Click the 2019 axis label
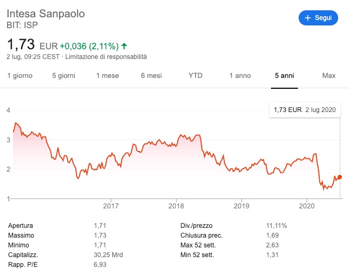349x275 pixels. pyautogui.click(x=242, y=206)
